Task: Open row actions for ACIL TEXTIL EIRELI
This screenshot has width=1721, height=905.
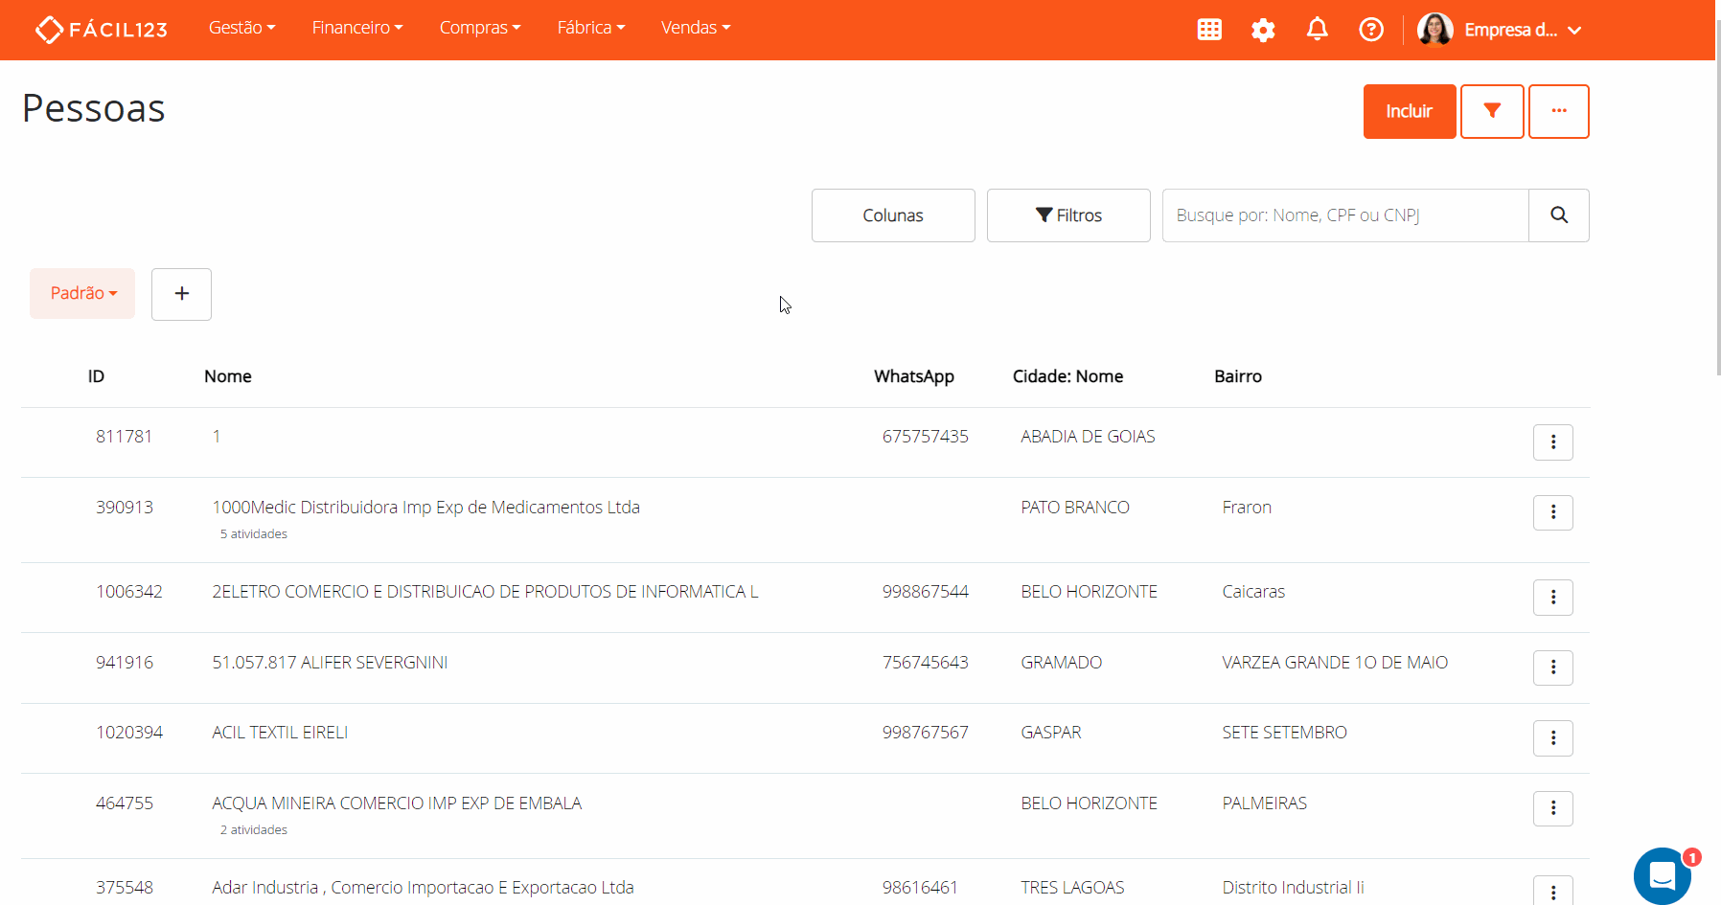Action: pos(1552,738)
